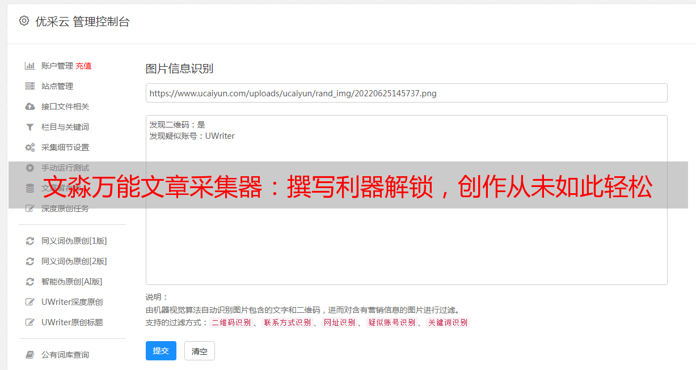This screenshot has height=370, width=696.
Task: Click the edit icon for 深度原创任务
Action: (x=30, y=209)
